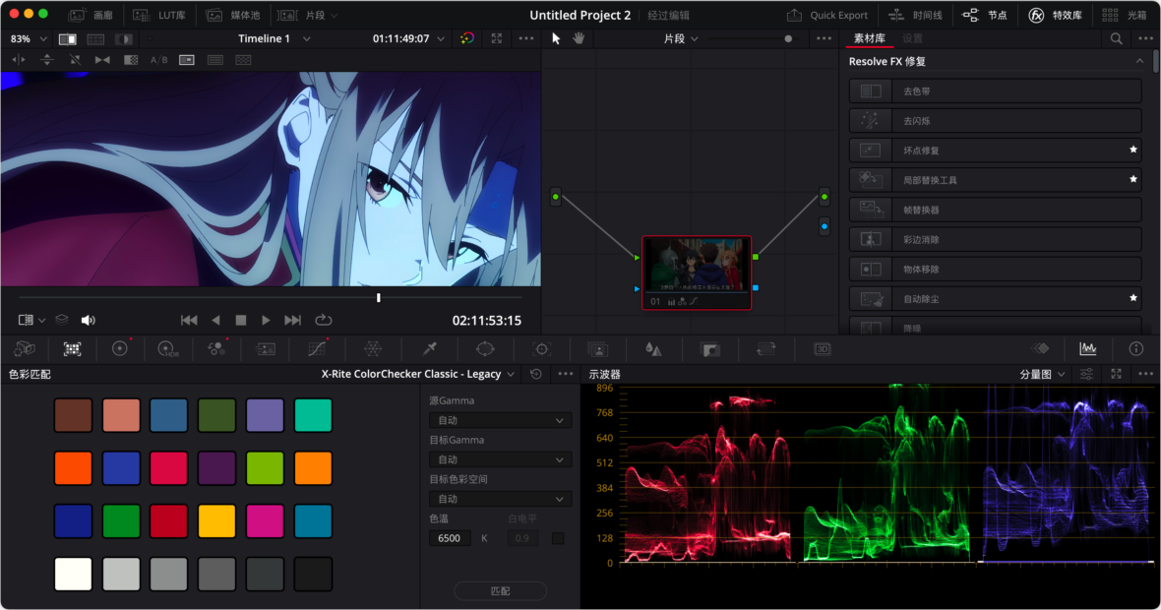The height and width of the screenshot is (610, 1161).
Task: Select the HDR grading palette
Action: [x=167, y=349]
